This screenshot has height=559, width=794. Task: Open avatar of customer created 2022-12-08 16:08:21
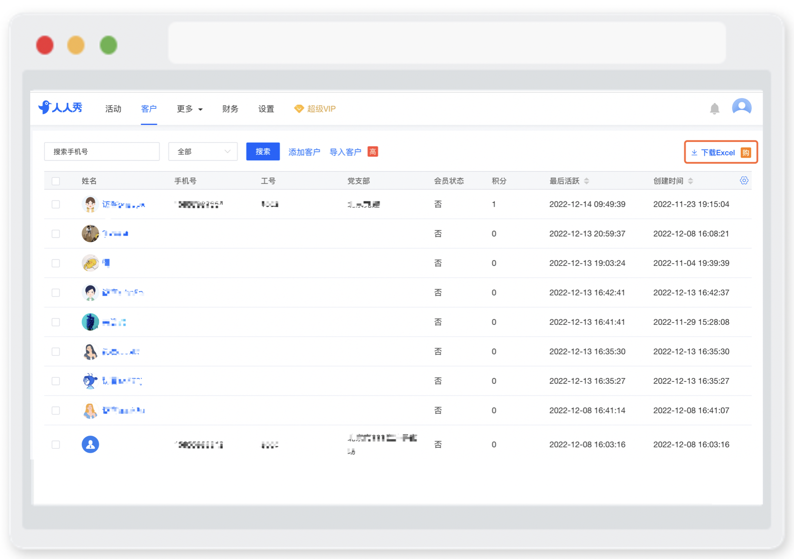90,234
